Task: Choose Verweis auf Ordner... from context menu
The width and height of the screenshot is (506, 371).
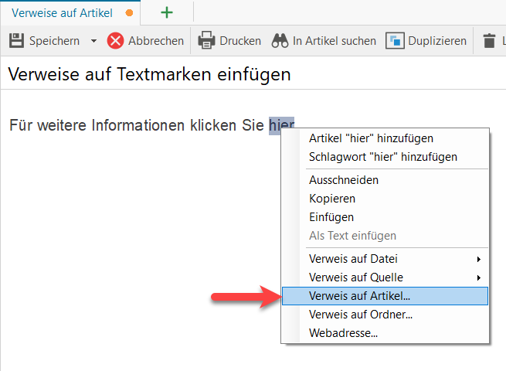Action: [x=385, y=315]
